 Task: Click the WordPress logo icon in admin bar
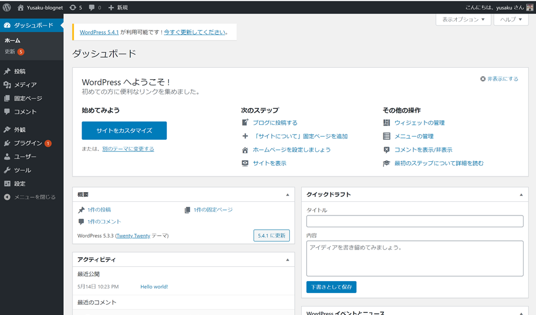[7, 7]
